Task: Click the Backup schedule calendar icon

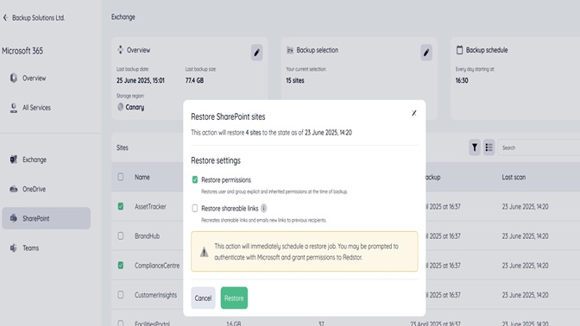Action: [x=459, y=50]
